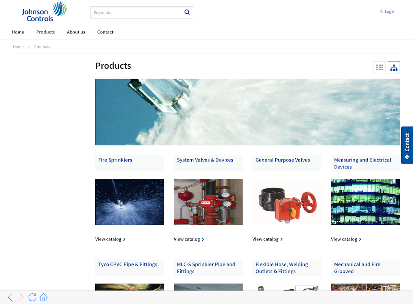This screenshot has width=413, height=304.
Task: View catalog under Fire Sprinklers
Action: click(x=110, y=239)
